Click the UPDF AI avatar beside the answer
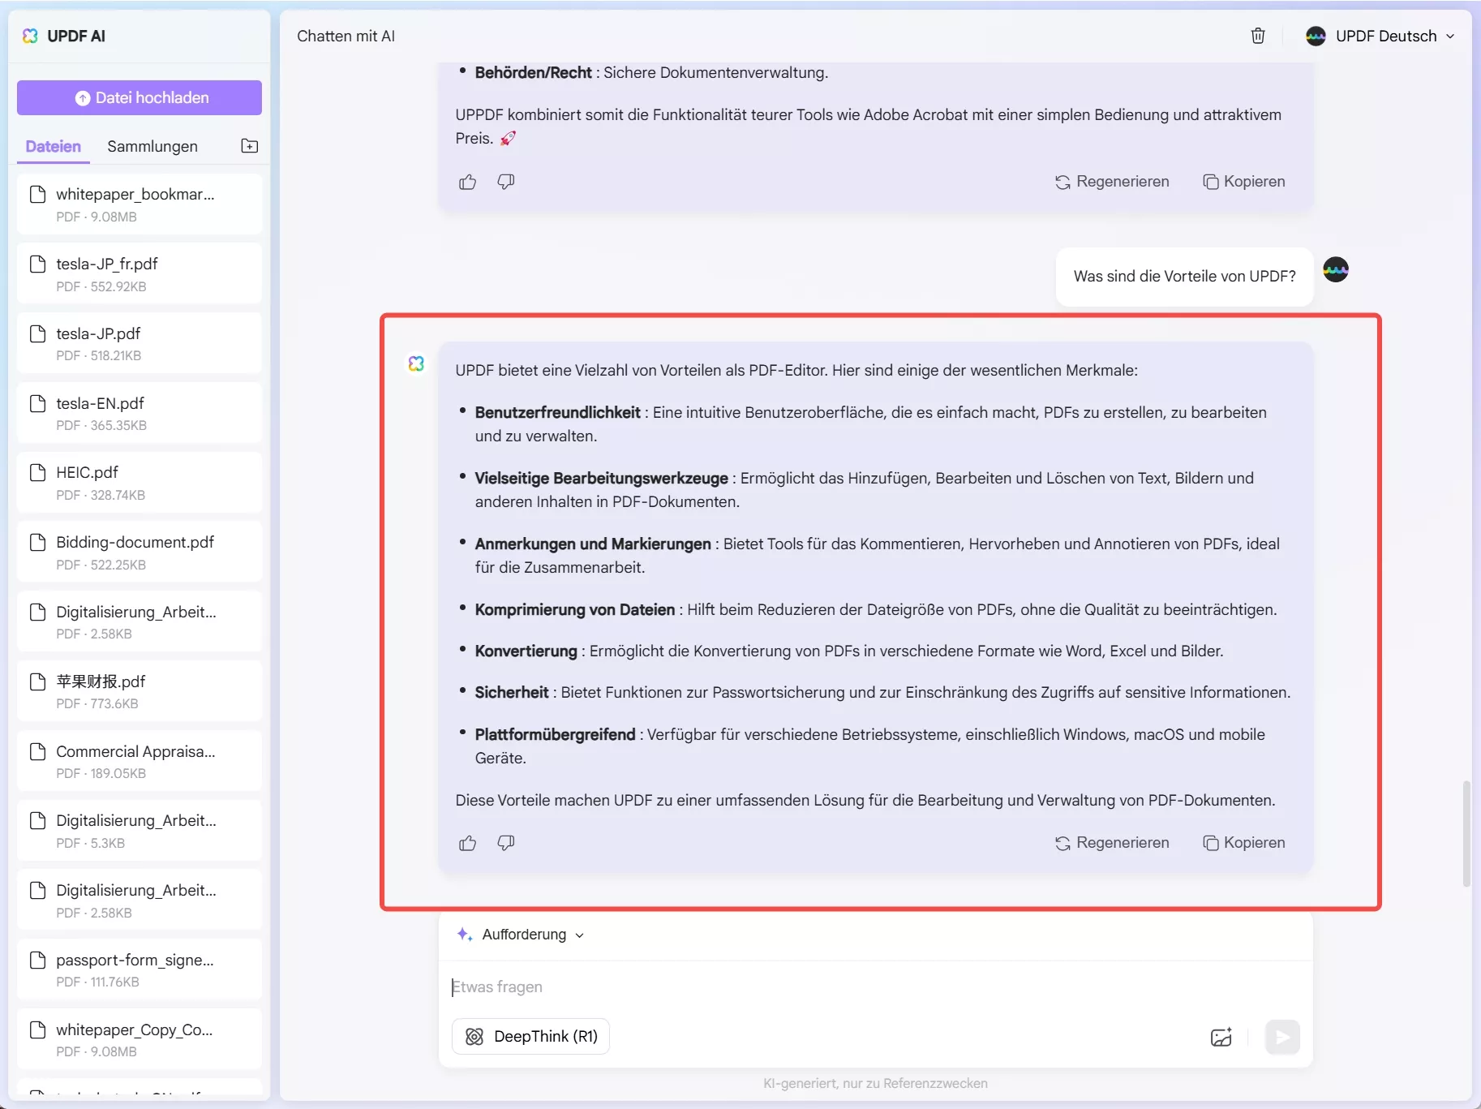 coord(416,363)
